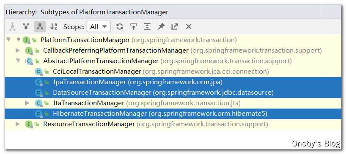Close the hierarchy panel with X icon
This screenshot has height=154, width=346.
[189, 27]
